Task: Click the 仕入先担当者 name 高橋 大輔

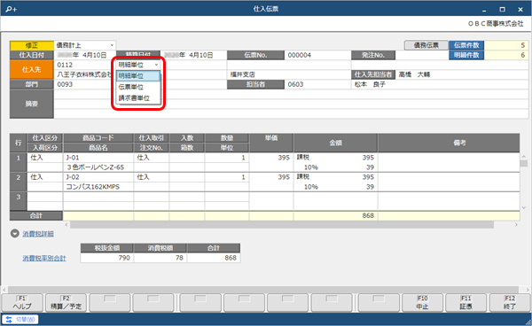Action: coord(414,74)
